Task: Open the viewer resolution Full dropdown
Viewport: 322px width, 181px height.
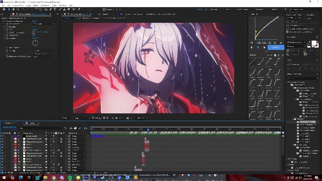Action: click(x=82, y=118)
